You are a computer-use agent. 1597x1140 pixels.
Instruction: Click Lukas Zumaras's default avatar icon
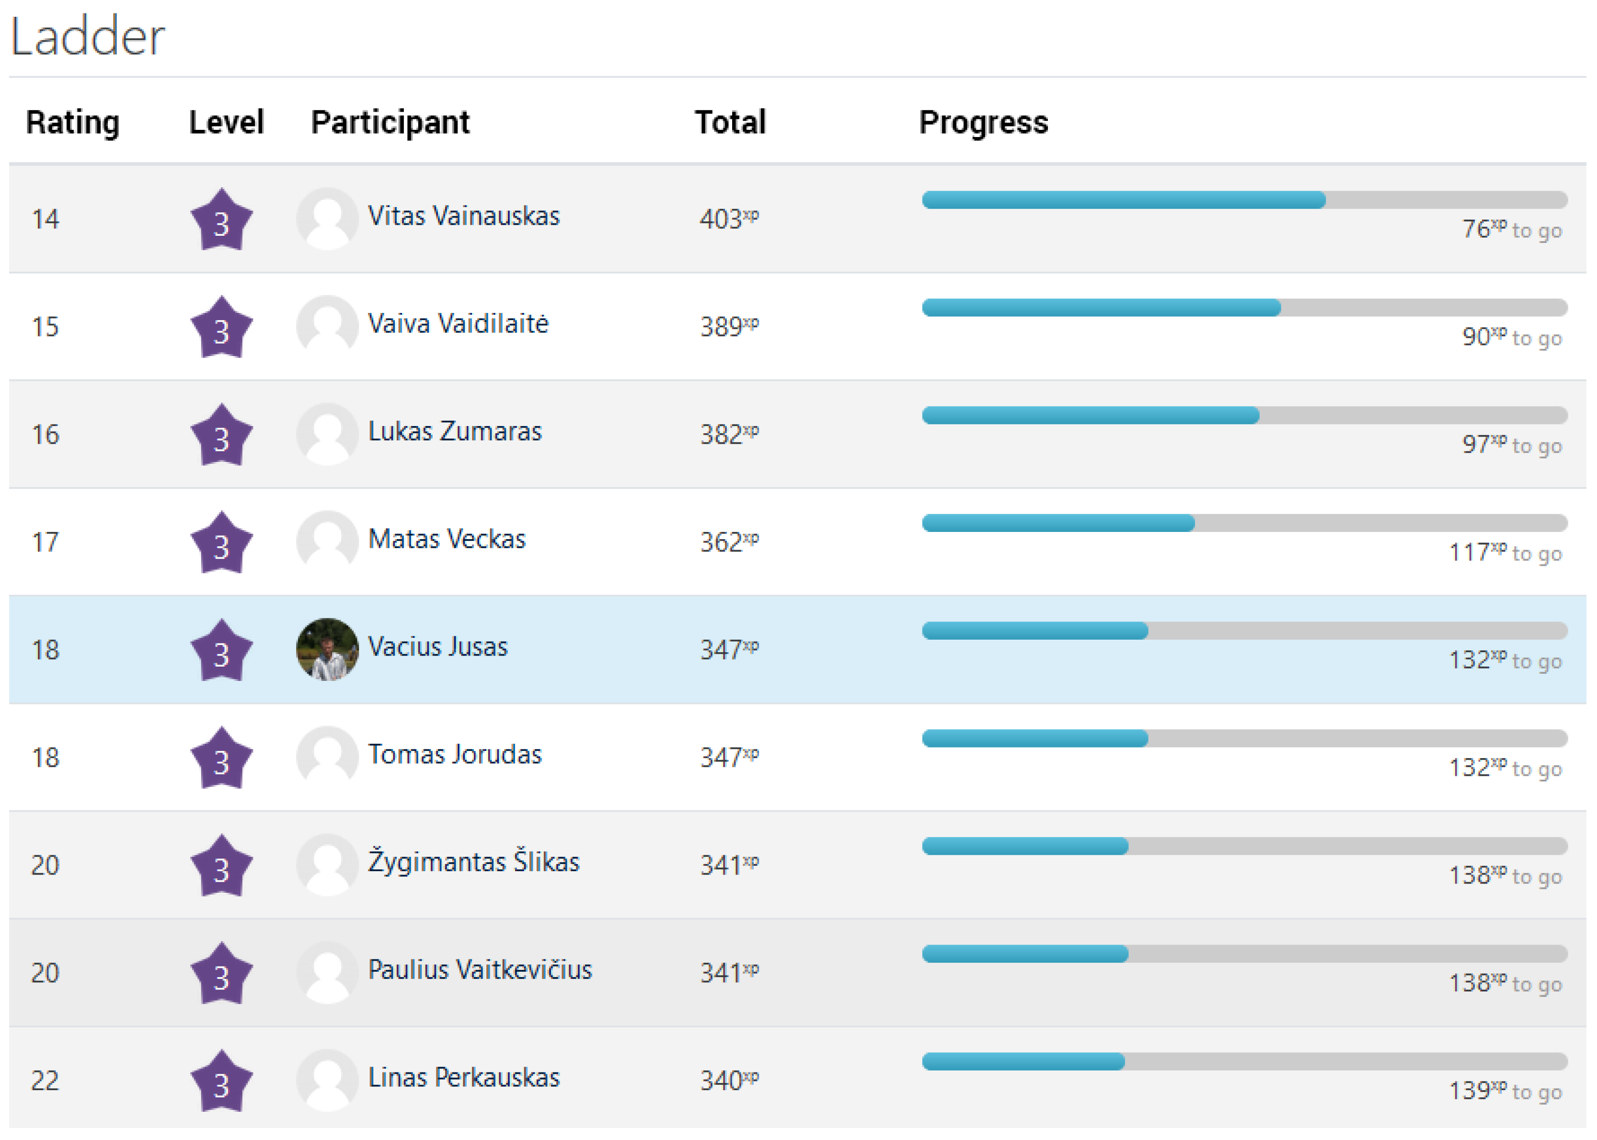point(327,435)
